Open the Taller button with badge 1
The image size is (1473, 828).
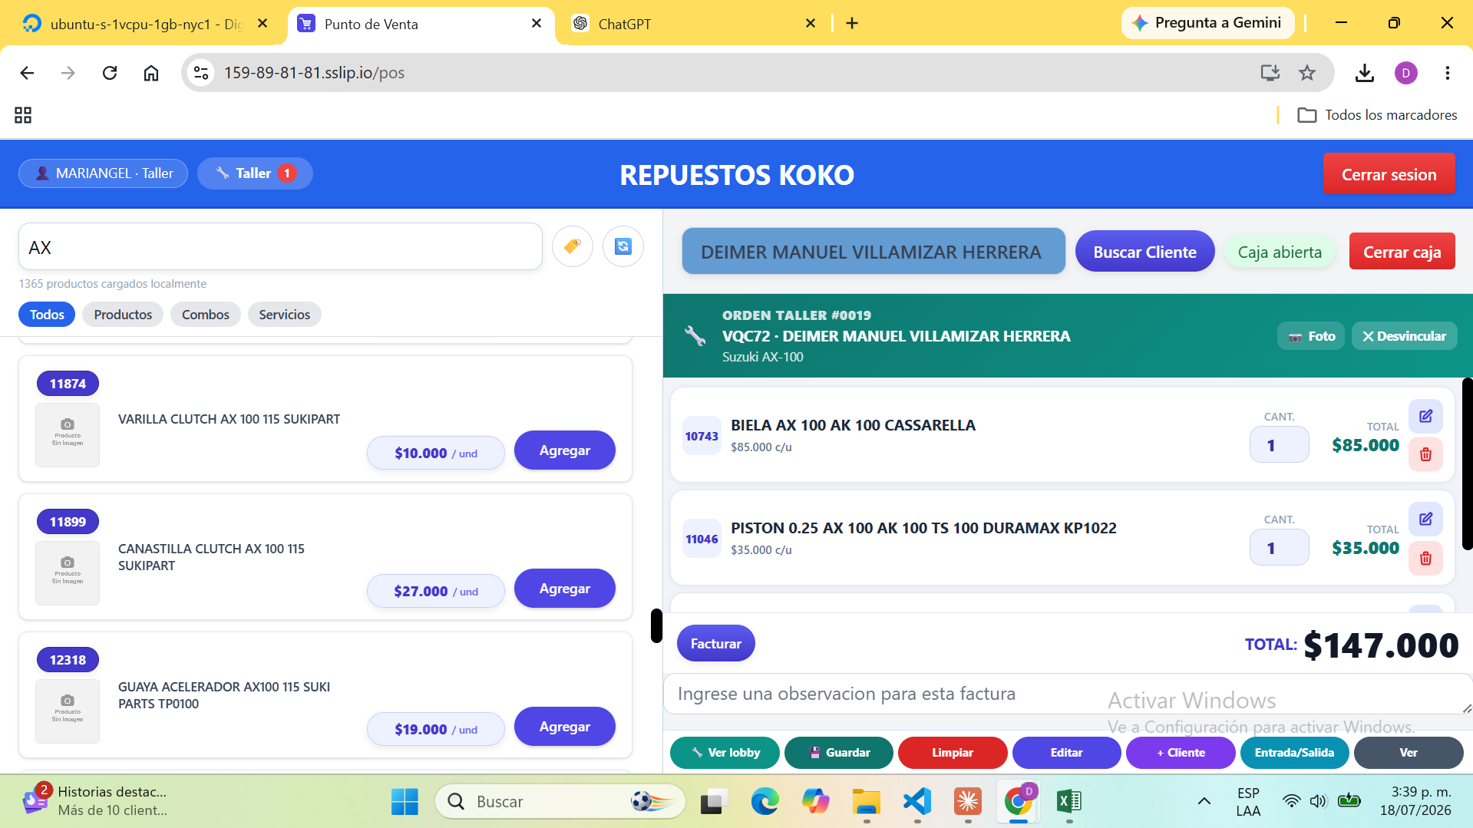tap(255, 173)
